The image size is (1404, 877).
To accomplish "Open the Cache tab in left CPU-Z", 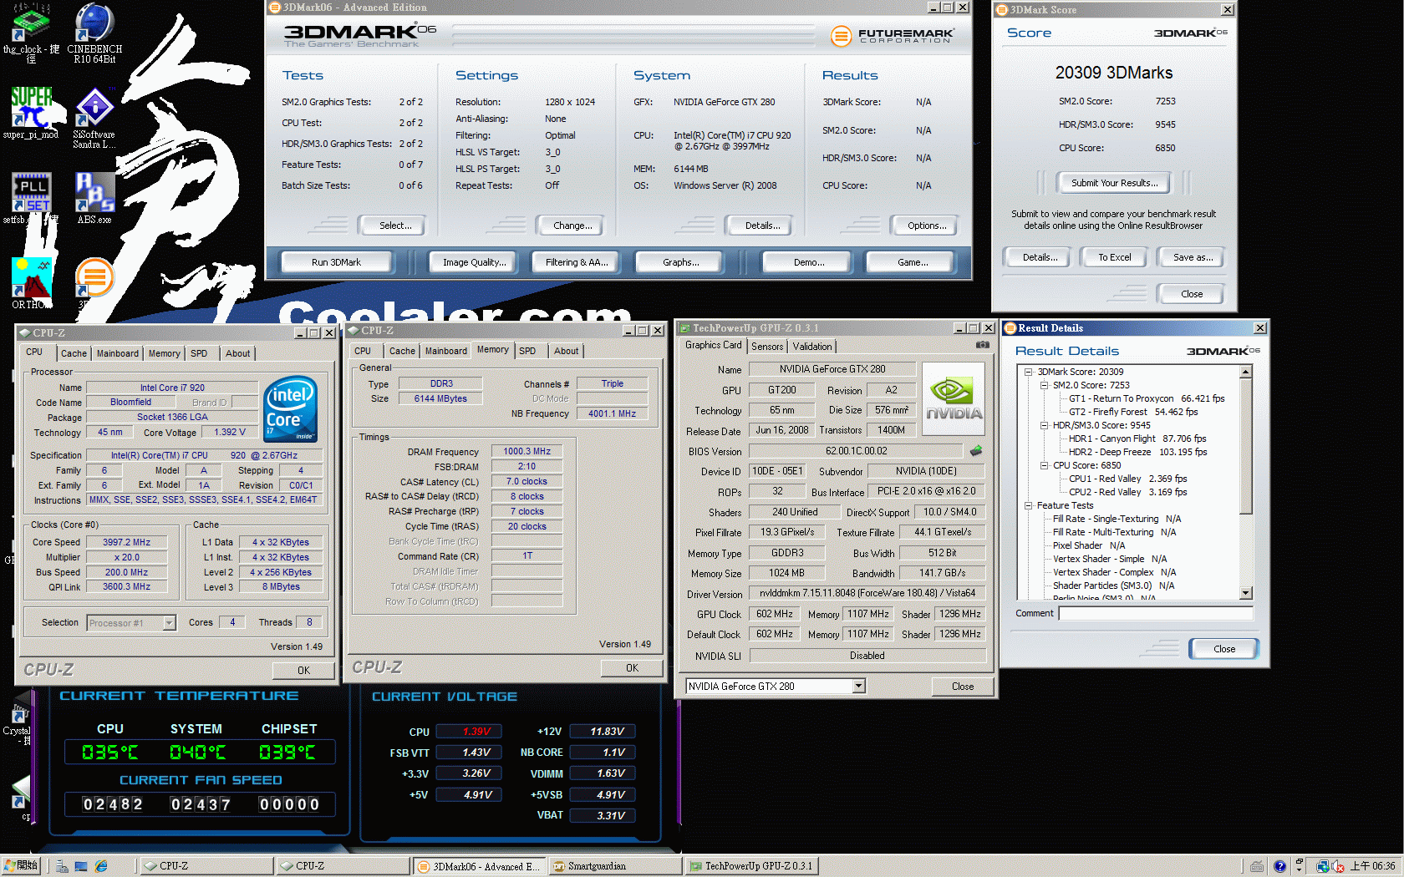I will [74, 353].
